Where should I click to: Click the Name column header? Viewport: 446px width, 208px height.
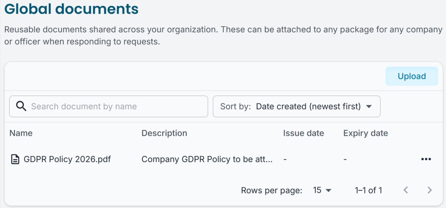pyautogui.click(x=21, y=133)
